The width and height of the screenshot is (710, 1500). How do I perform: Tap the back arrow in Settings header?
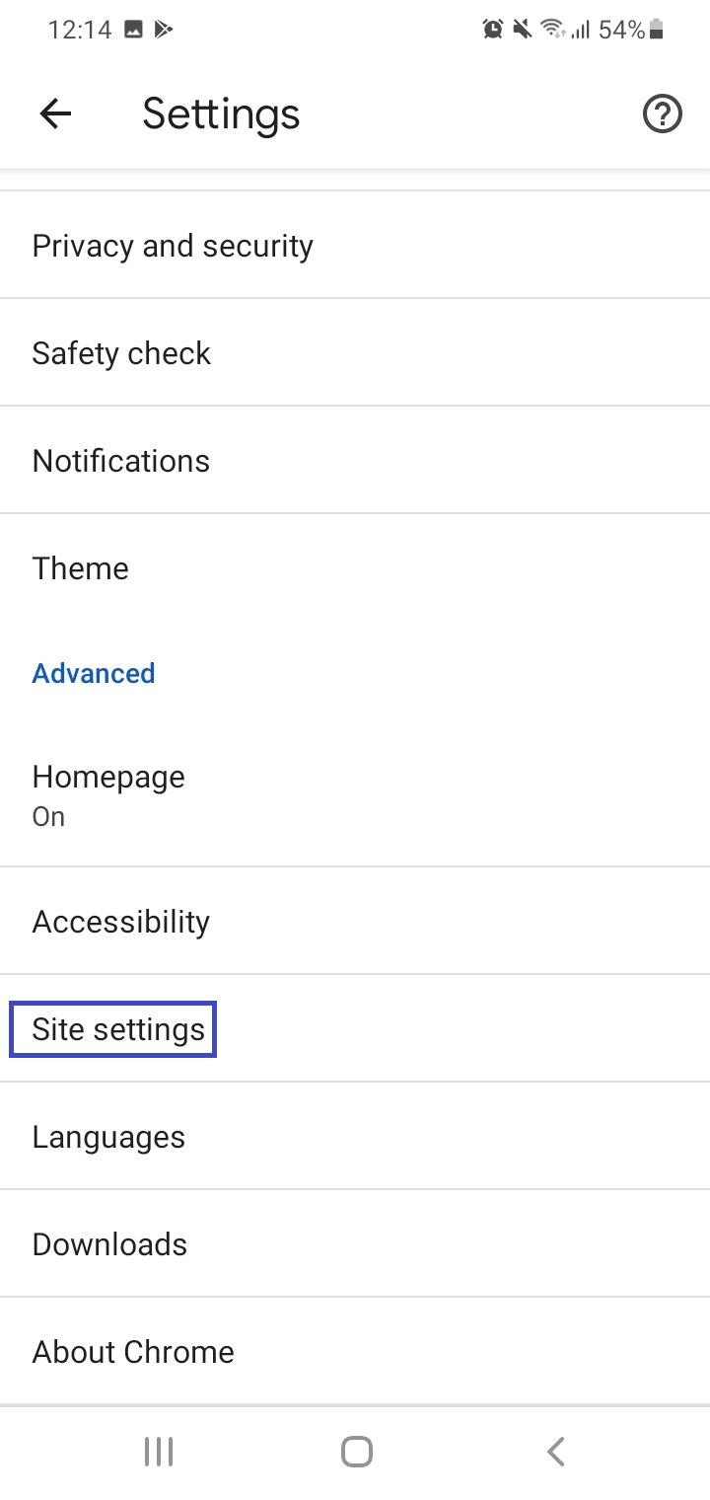pos(55,114)
